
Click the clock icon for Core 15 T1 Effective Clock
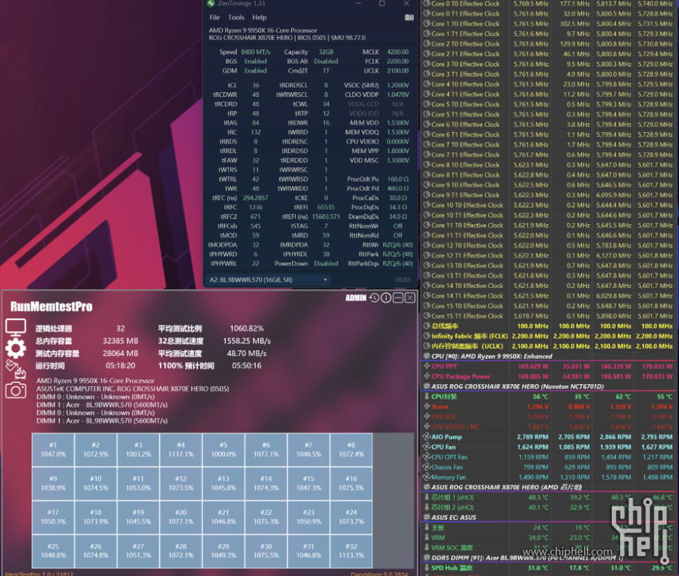tap(427, 316)
